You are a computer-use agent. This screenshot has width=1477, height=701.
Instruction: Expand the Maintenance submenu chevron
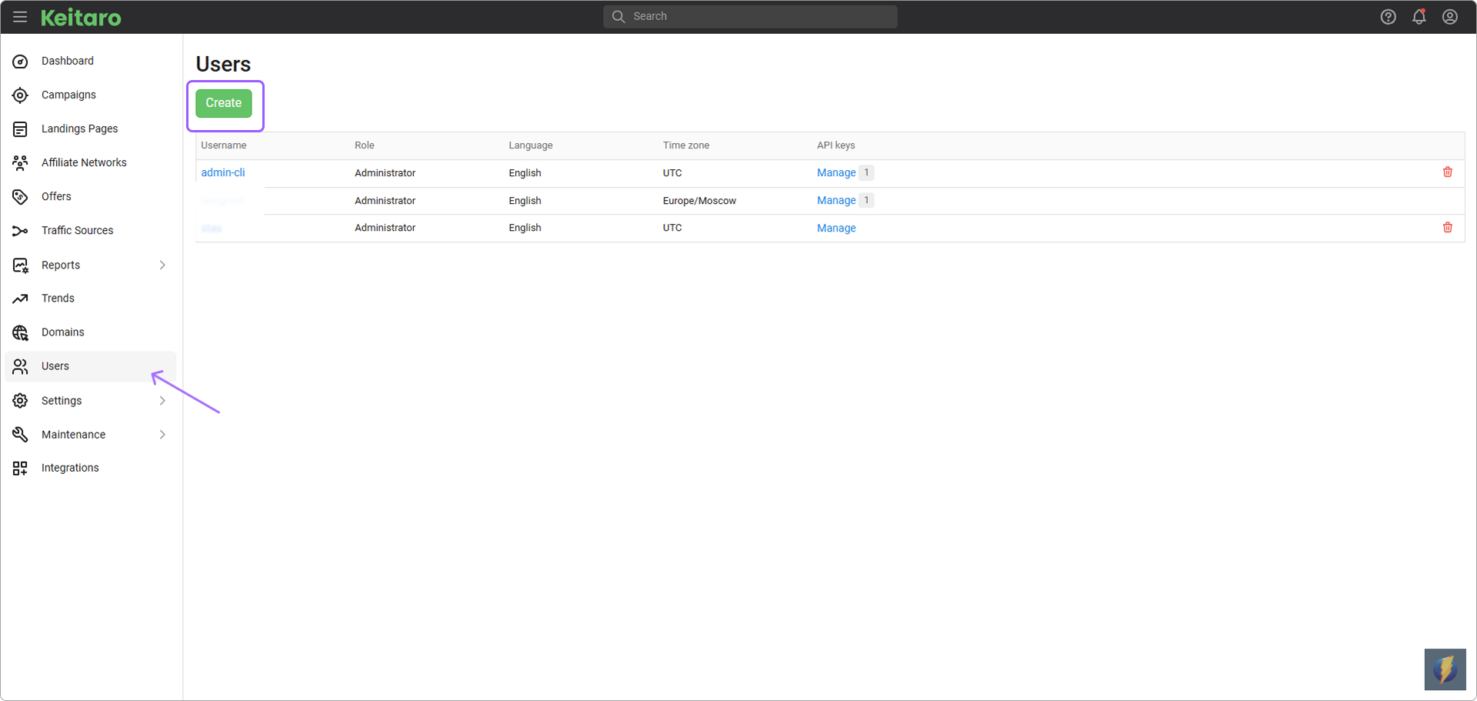point(162,435)
